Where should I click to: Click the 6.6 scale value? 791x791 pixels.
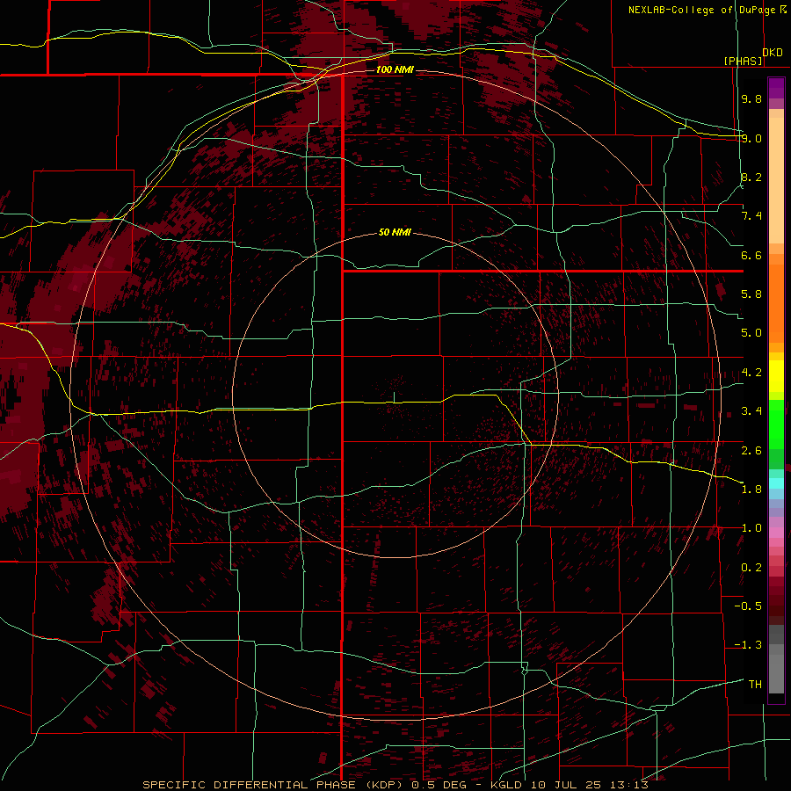pos(751,255)
